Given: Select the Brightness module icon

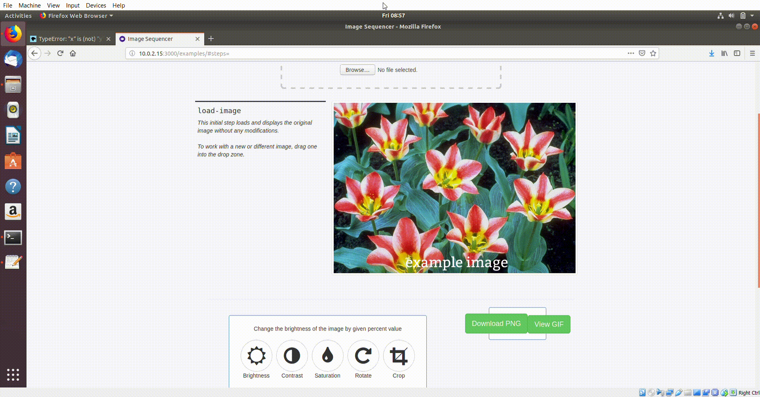Looking at the screenshot, I should (256, 355).
